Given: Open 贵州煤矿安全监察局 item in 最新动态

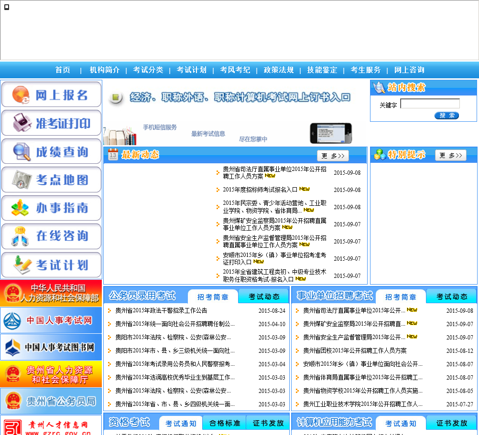Looking at the screenshot, I should tap(274, 224).
